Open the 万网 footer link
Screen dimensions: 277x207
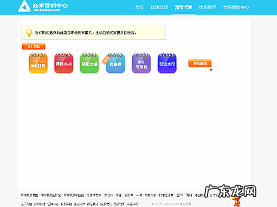pyautogui.click(x=189, y=195)
